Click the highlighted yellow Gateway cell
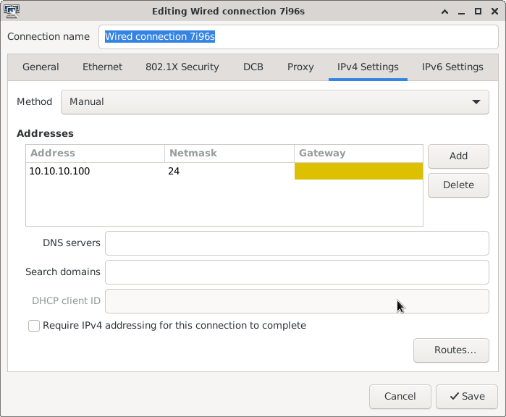The height and width of the screenshot is (417, 506). (x=358, y=171)
